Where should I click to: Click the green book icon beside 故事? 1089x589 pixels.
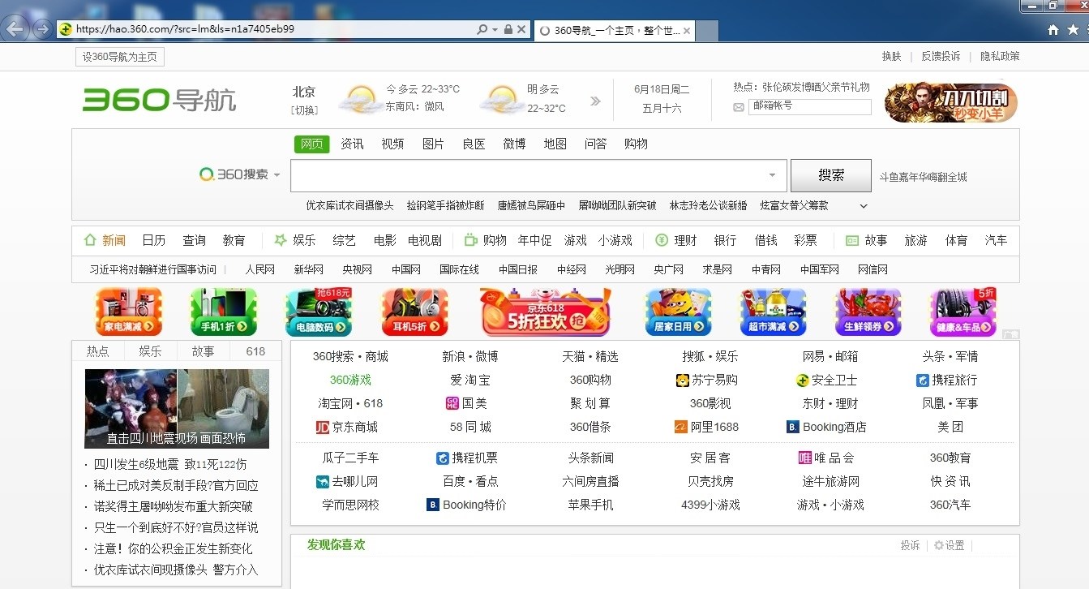pyautogui.click(x=851, y=239)
